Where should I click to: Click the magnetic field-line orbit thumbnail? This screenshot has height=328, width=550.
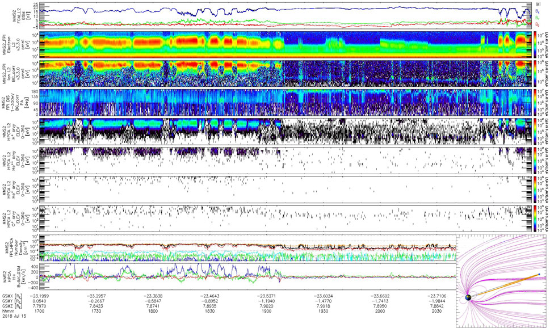tap(501, 284)
